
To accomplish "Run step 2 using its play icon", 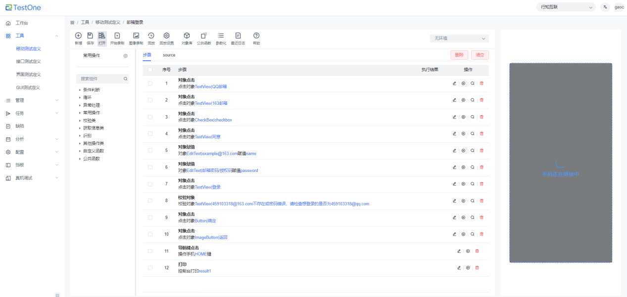I will tap(463, 100).
